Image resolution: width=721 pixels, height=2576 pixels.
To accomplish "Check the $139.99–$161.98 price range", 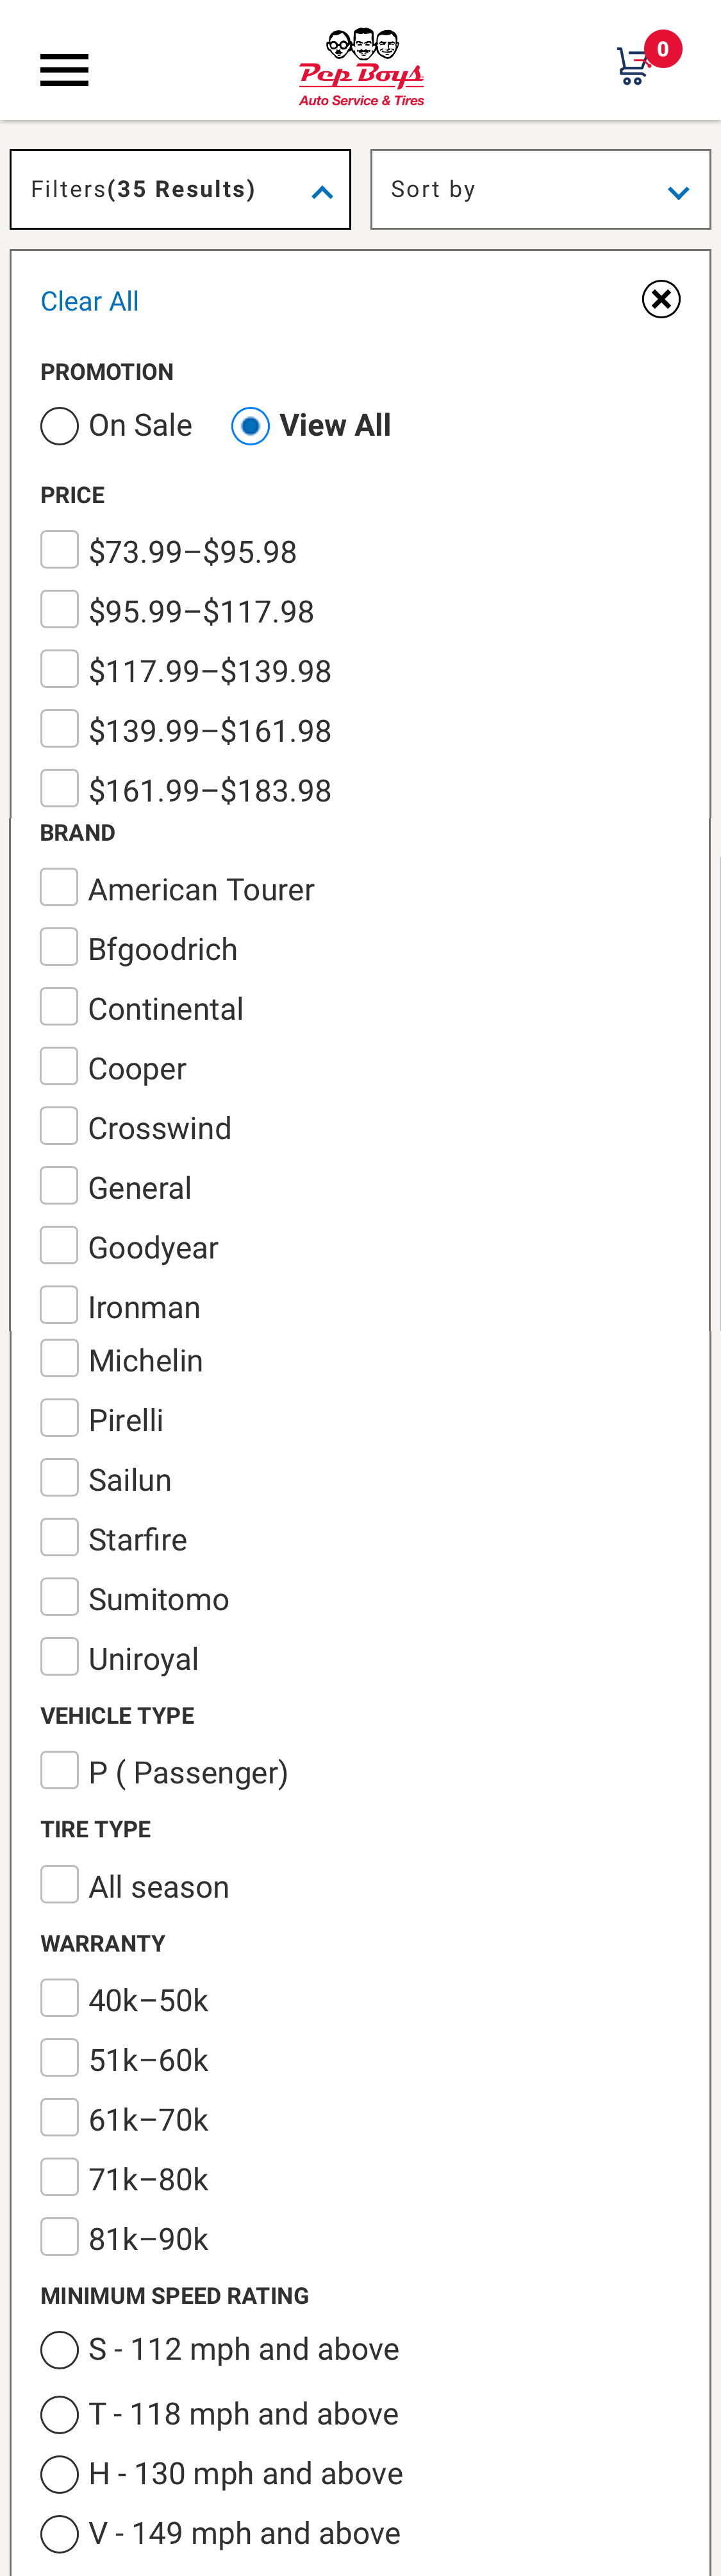I will click(x=60, y=729).
